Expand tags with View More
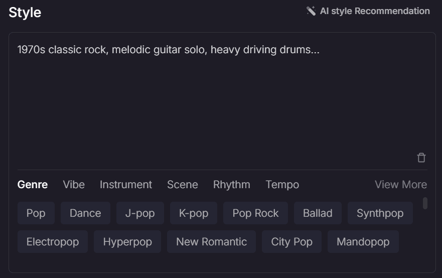Screen dimensions: 442x278 pyautogui.click(x=400, y=185)
